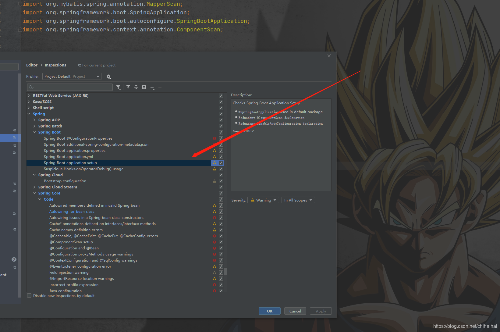Open the Profile Project Default dropdown
The height and width of the screenshot is (332, 500).
click(x=72, y=77)
